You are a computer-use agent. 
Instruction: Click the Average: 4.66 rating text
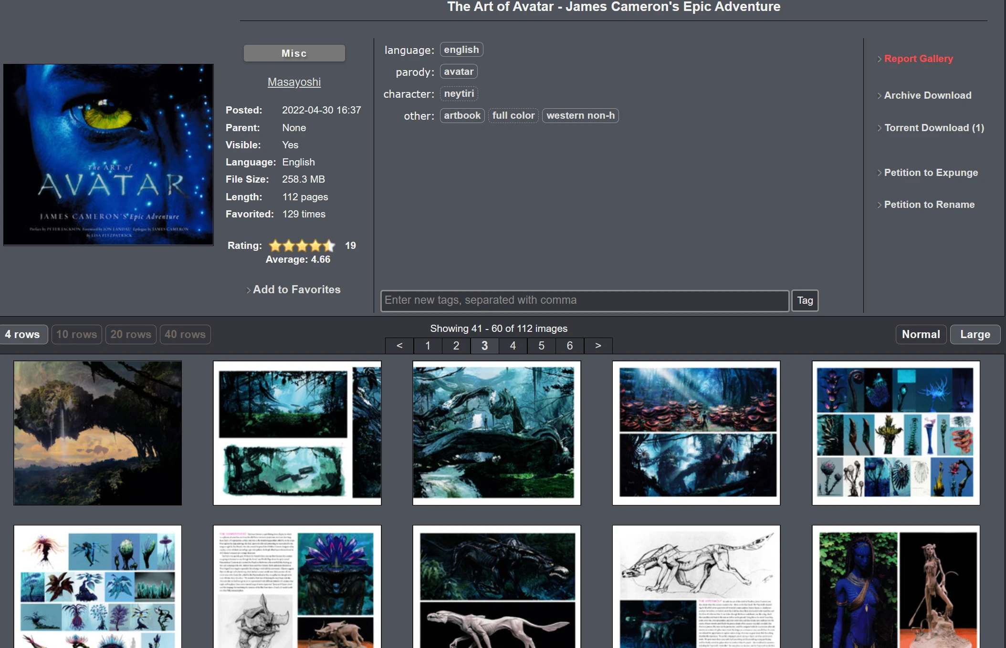point(298,259)
